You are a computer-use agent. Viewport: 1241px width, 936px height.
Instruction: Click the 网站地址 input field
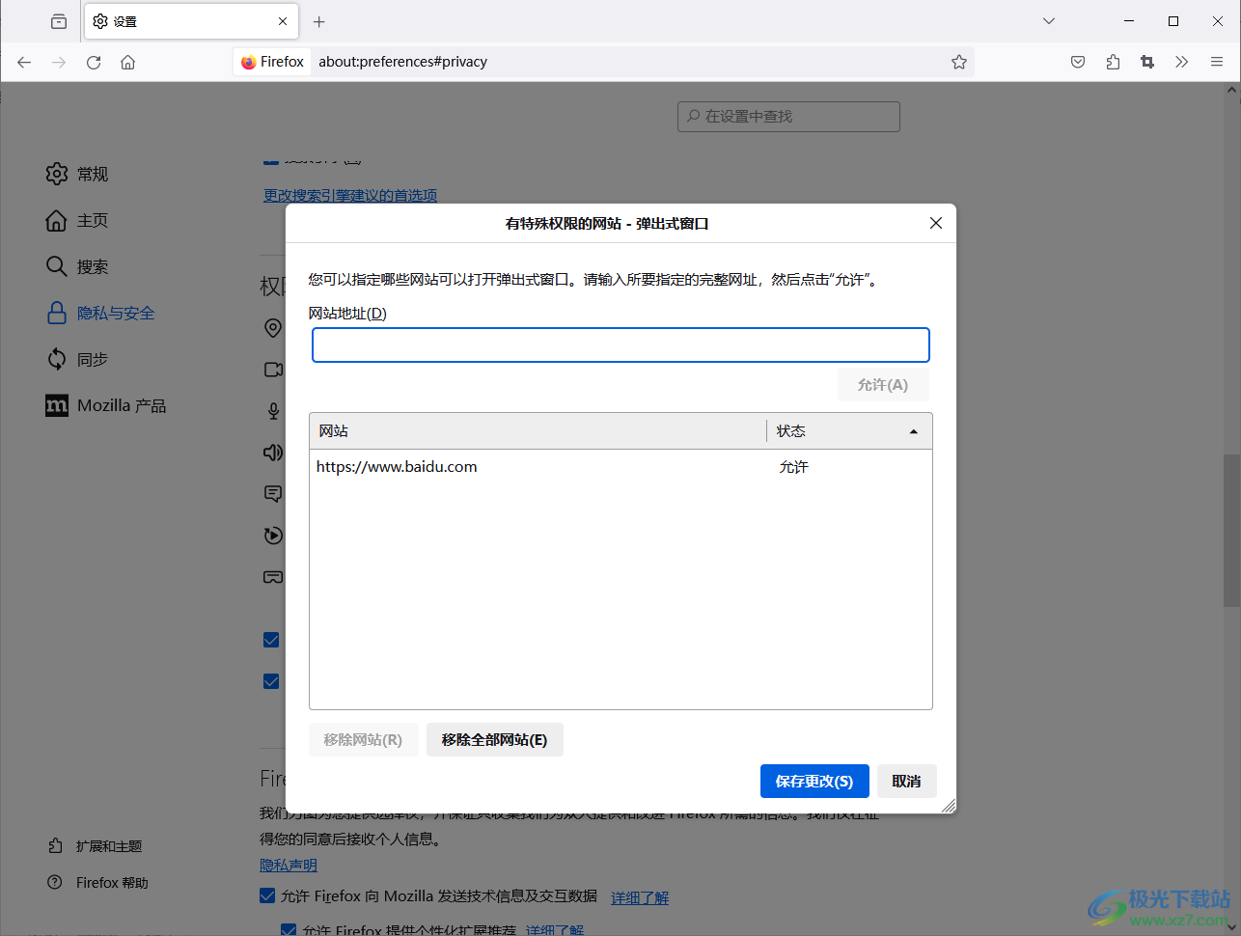pos(620,345)
